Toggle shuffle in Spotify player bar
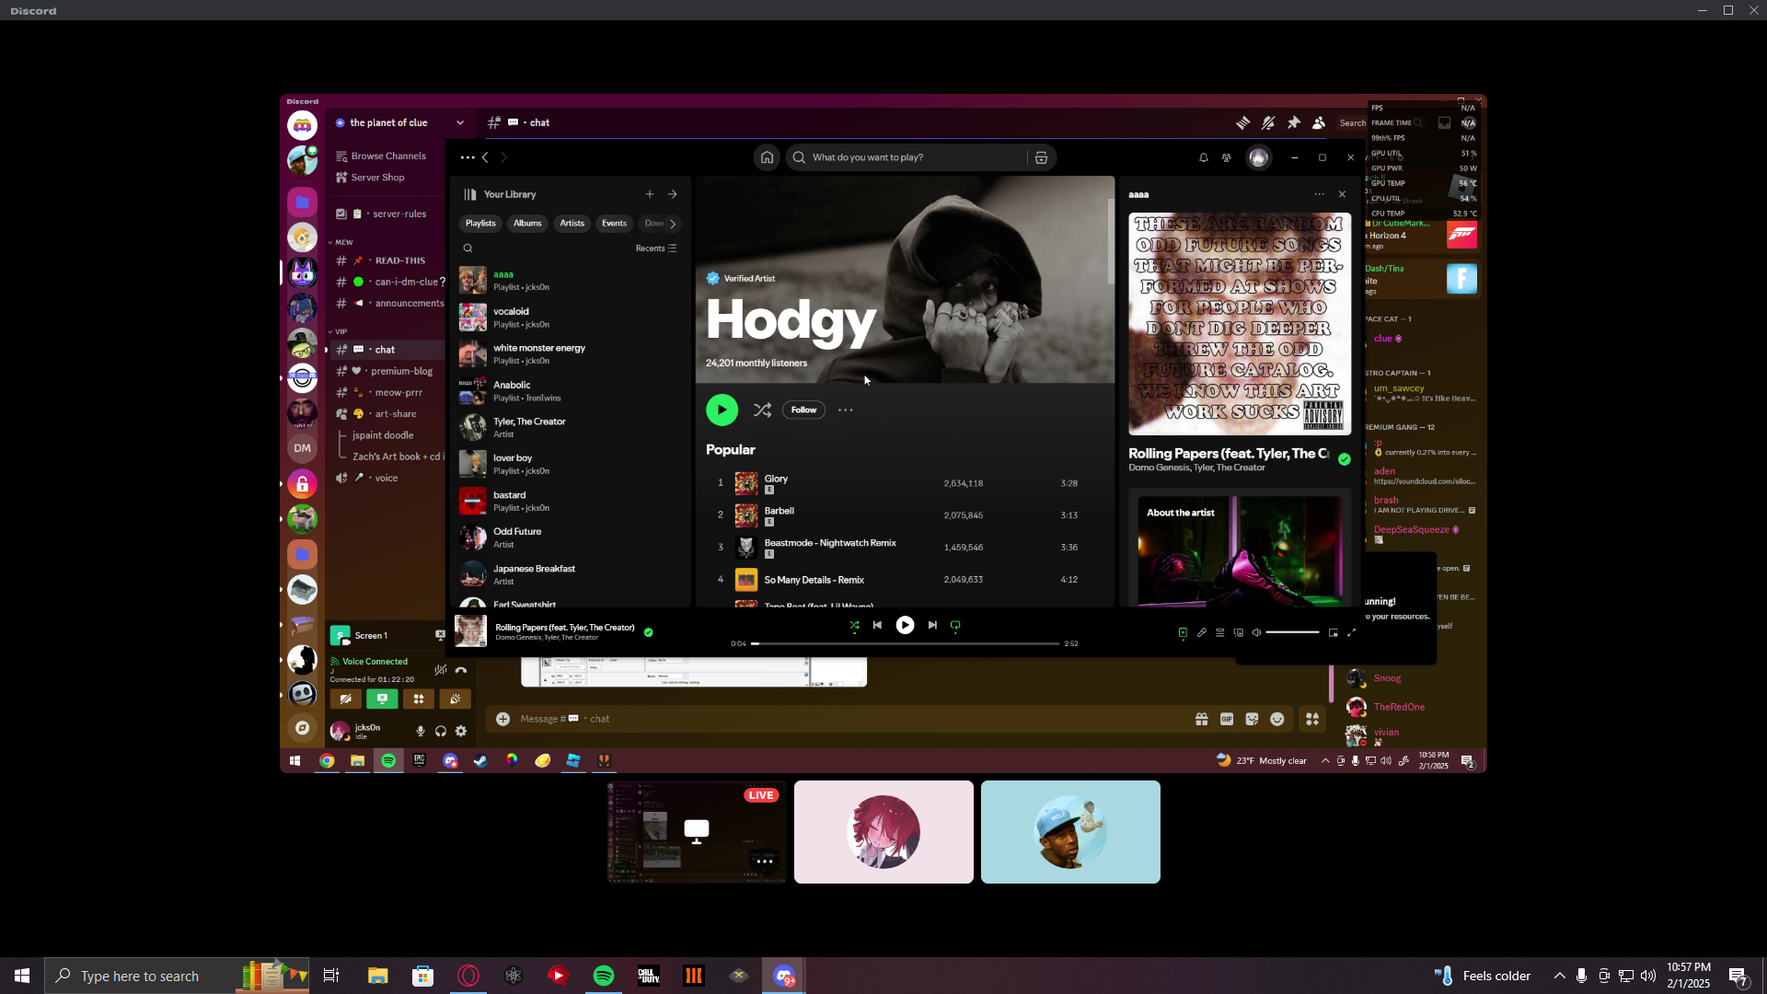This screenshot has width=1767, height=994. point(854,626)
